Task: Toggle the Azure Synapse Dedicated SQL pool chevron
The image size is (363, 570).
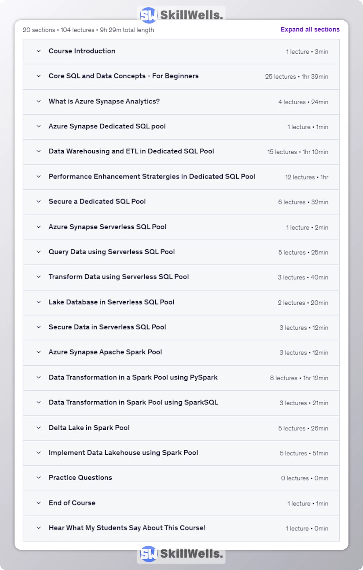Action: point(39,126)
